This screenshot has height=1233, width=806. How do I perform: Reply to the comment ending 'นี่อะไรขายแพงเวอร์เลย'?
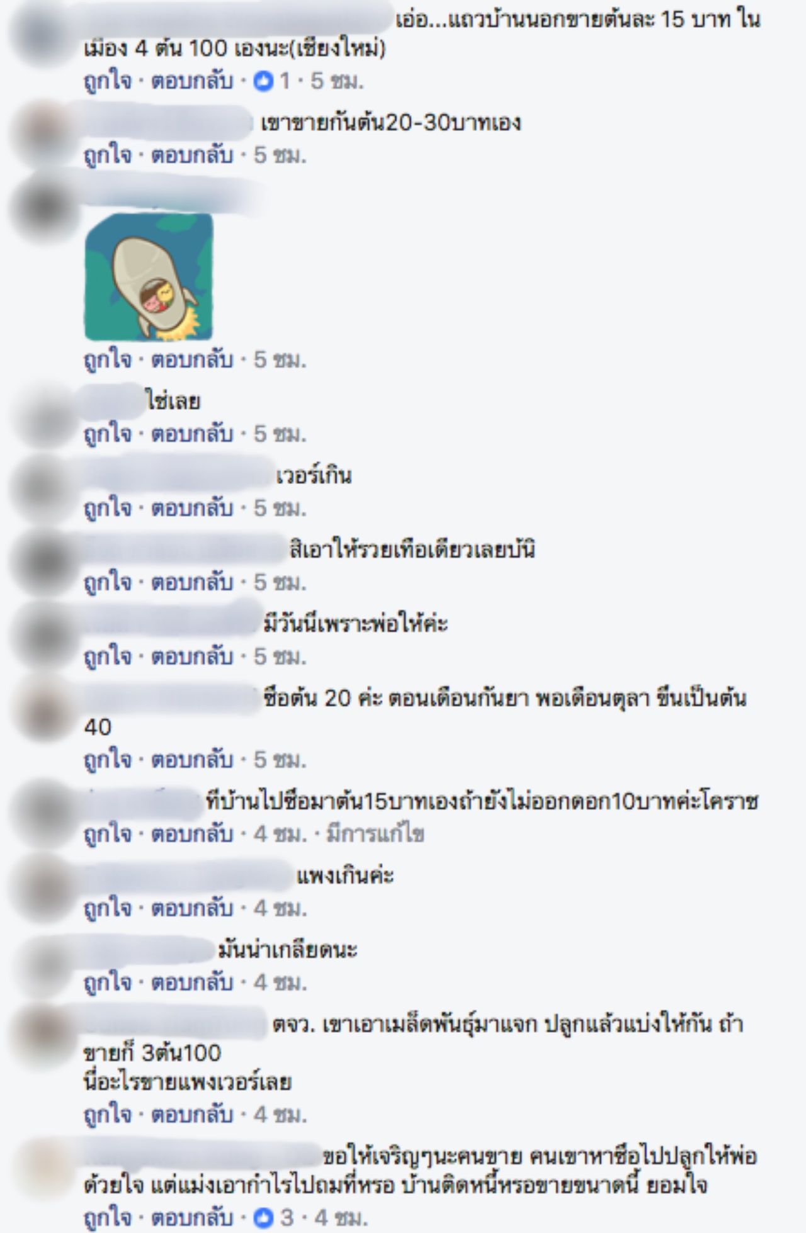(x=192, y=1116)
